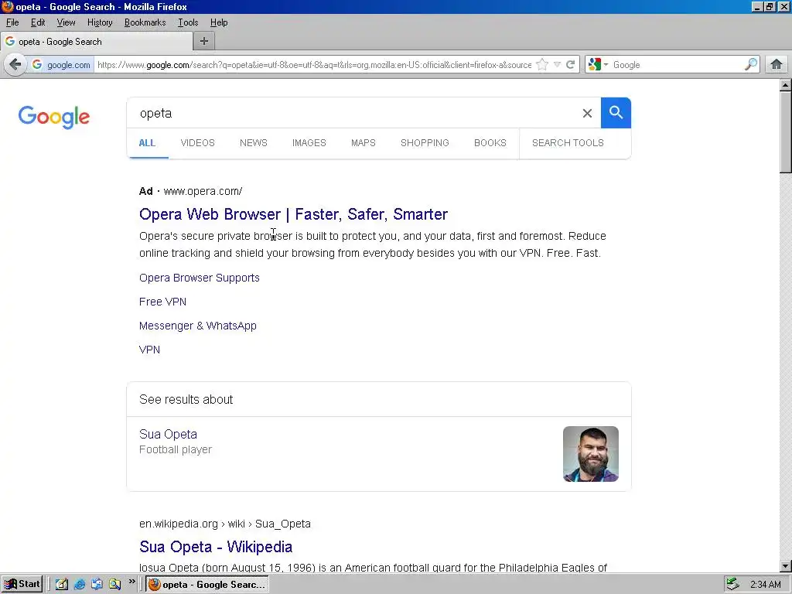Clear the search query with X icon
The height and width of the screenshot is (594, 792).
pyautogui.click(x=587, y=113)
